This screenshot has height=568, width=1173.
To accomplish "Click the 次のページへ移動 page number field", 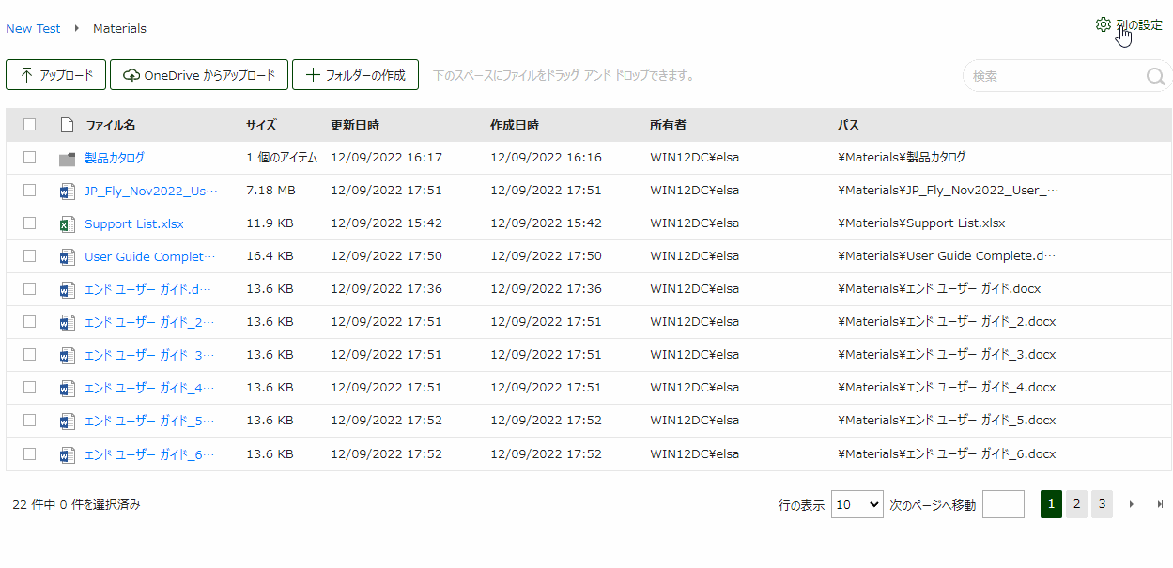I will coord(1003,504).
